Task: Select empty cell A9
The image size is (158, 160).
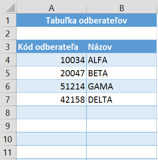Action: coord(51,126)
